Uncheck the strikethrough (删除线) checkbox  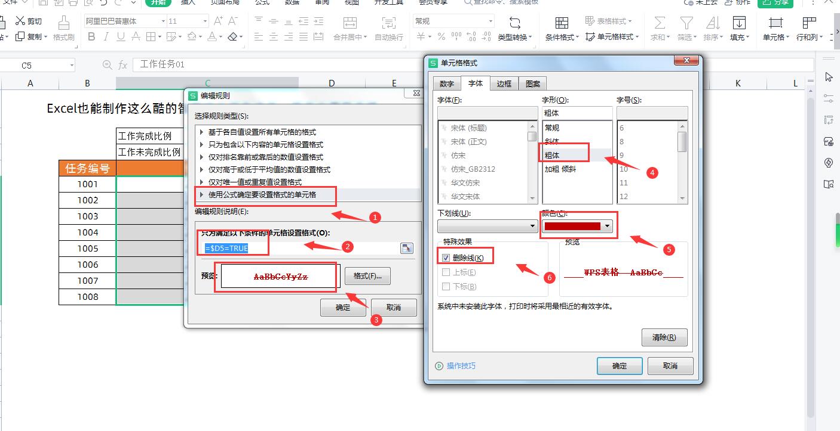pyautogui.click(x=446, y=256)
